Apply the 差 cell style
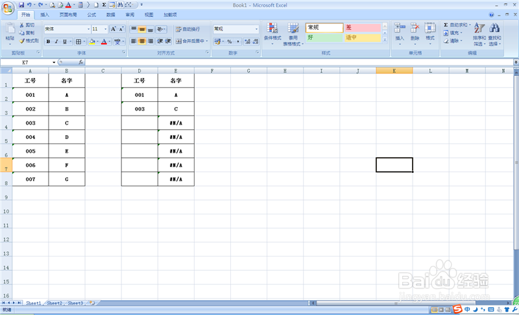The image size is (519, 315). point(363,27)
